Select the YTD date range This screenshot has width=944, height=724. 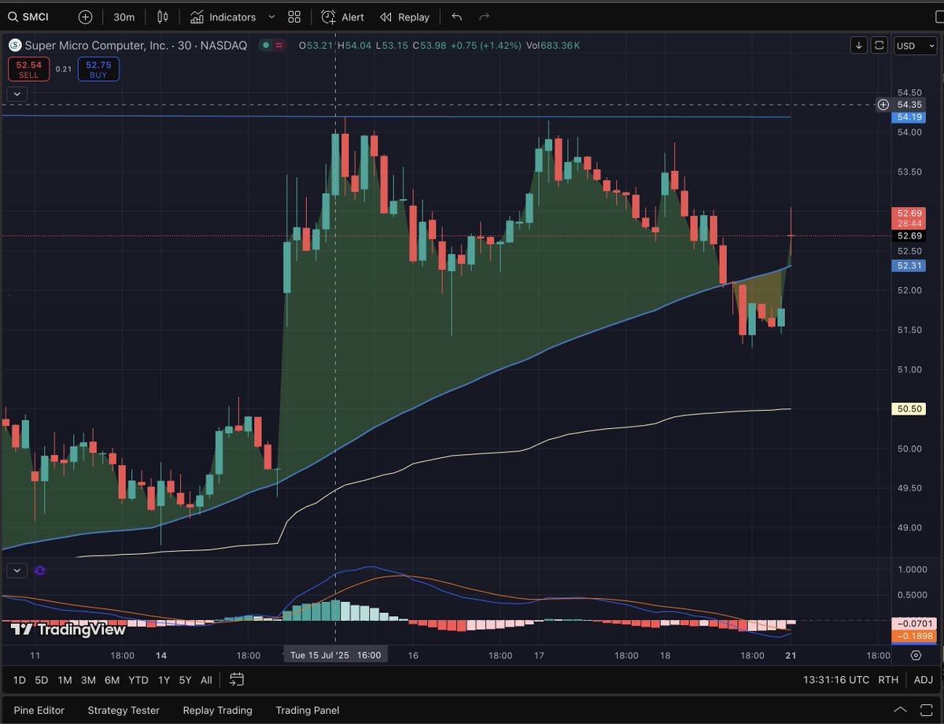pos(138,680)
